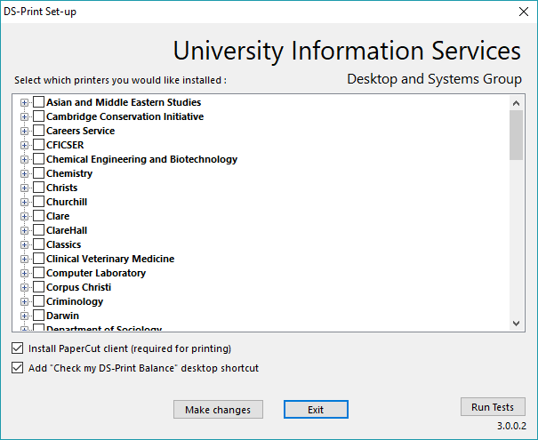Close the DS-Print Set-up window

524,12
